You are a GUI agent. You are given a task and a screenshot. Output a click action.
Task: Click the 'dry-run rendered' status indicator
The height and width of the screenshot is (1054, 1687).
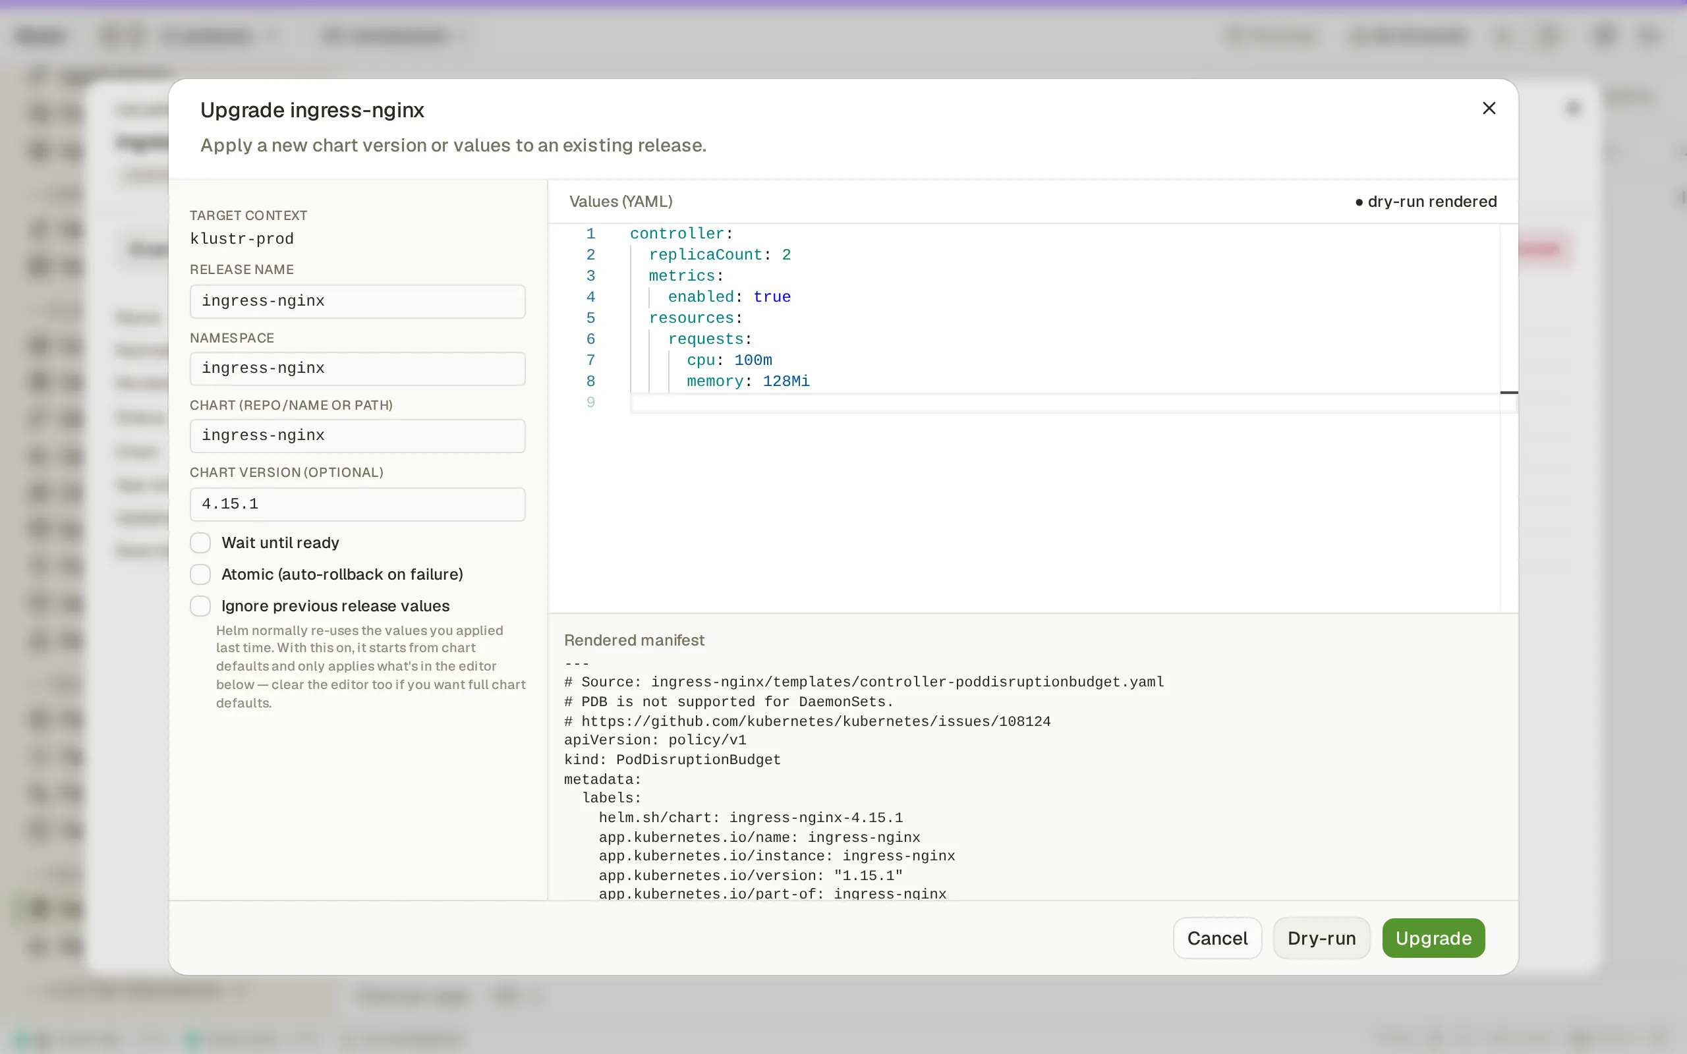[1425, 202]
